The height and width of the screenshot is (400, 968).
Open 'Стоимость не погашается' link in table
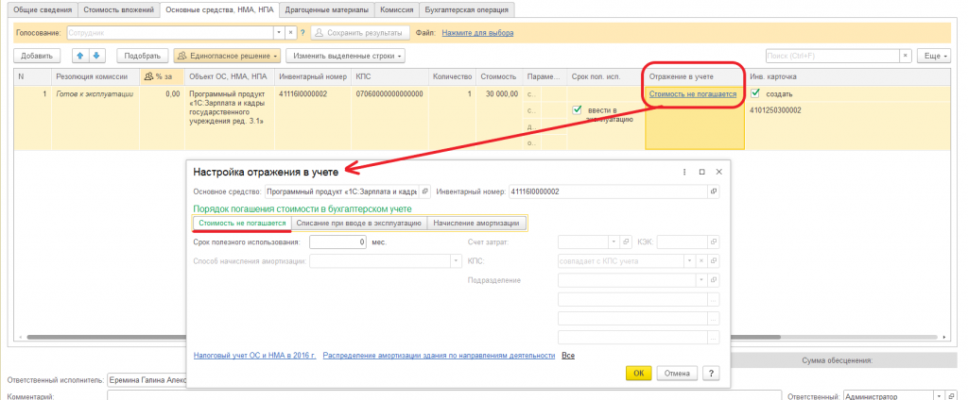693,94
